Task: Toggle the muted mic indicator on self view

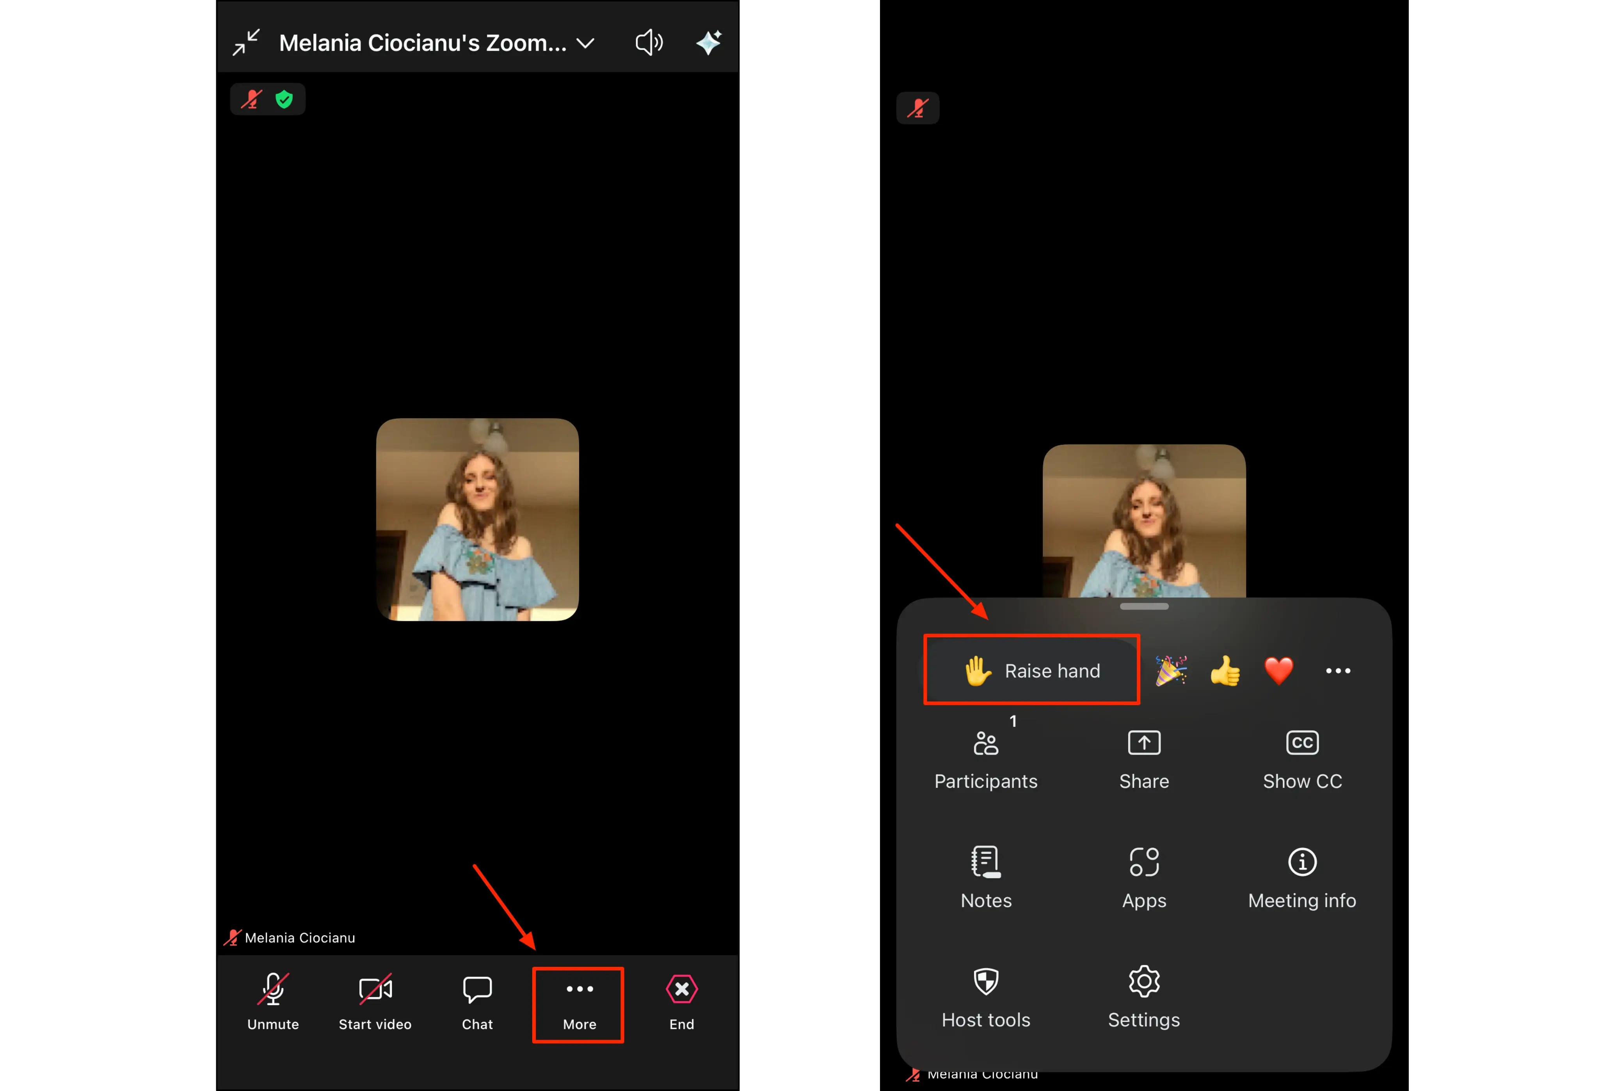Action: pos(252,98)
